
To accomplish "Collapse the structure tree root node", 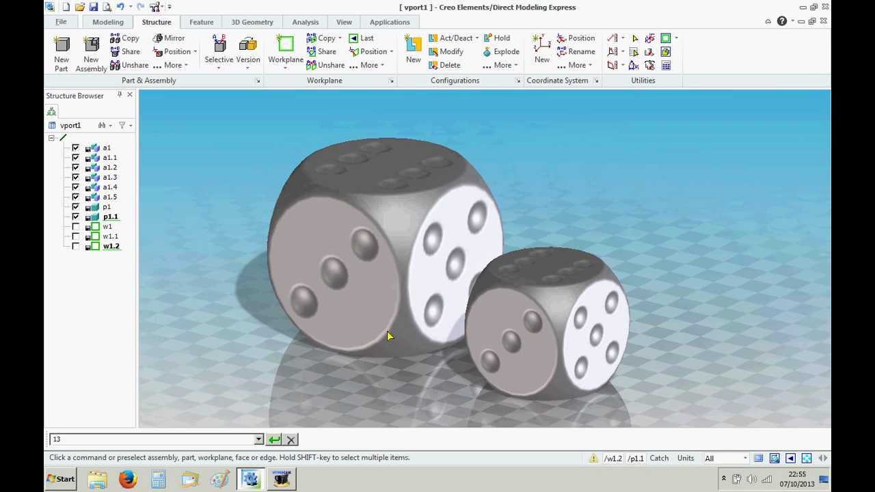I will [x=51, y=138].
